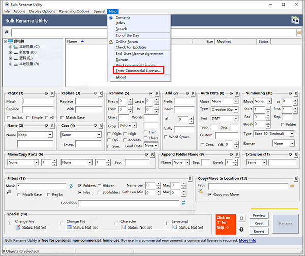Screen dimensions: 305x256
Task: Enable Subfolders filter checkbox
Action: coord(99,192)
